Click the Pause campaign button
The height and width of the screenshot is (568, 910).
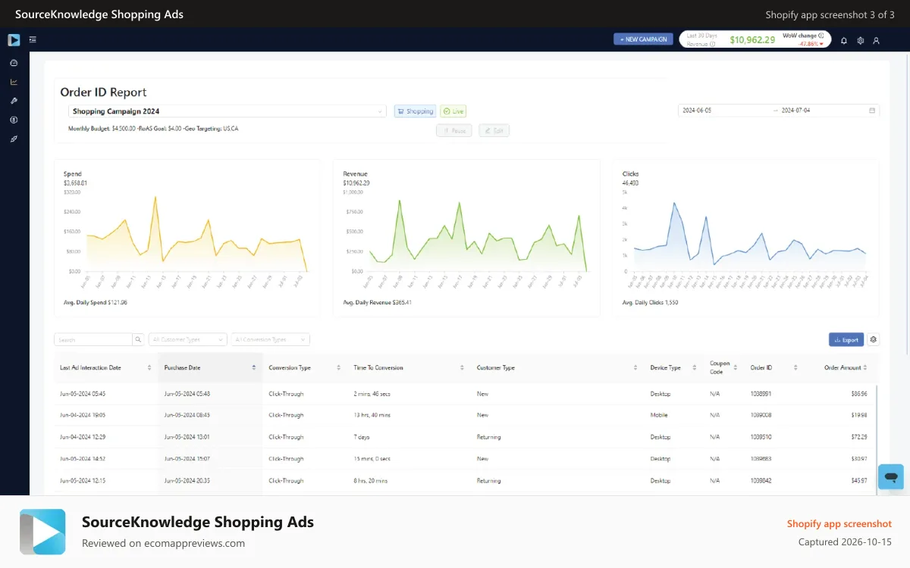(454, 130)
